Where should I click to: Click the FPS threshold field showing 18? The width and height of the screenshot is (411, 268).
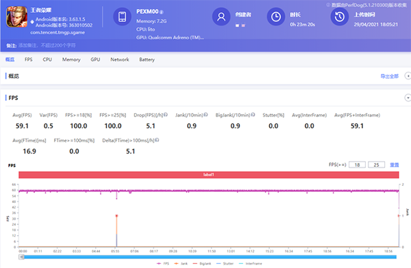357,165
